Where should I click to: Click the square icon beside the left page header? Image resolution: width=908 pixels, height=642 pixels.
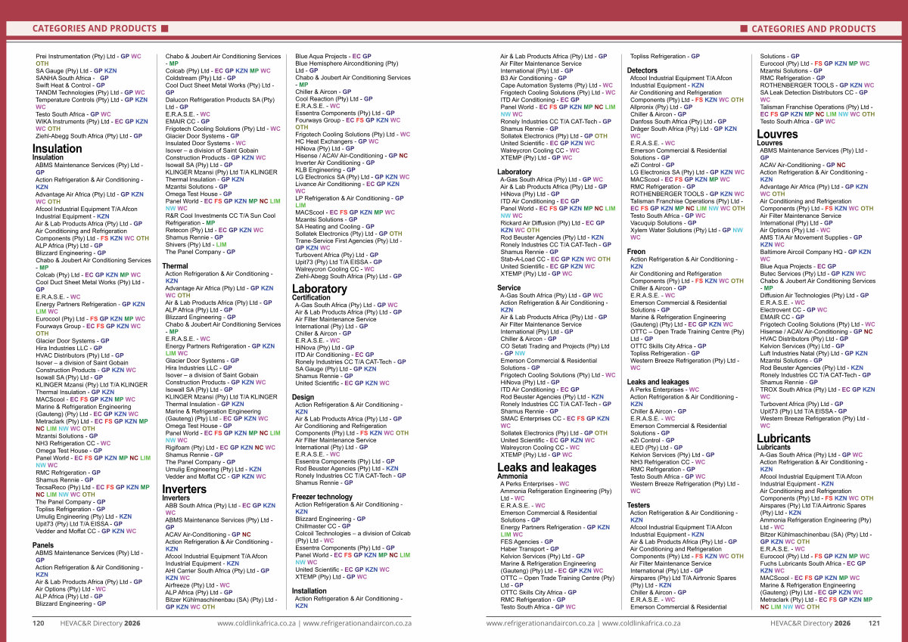164,29
